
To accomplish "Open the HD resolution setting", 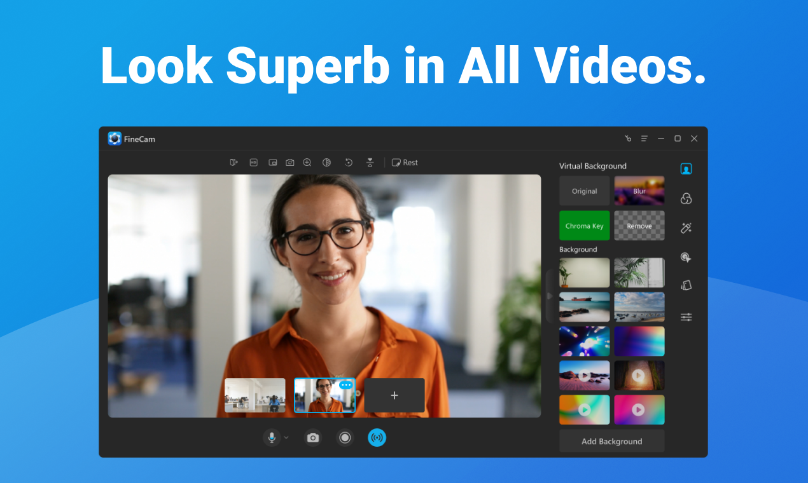I will pyautogui.click(x=253, y=163).
